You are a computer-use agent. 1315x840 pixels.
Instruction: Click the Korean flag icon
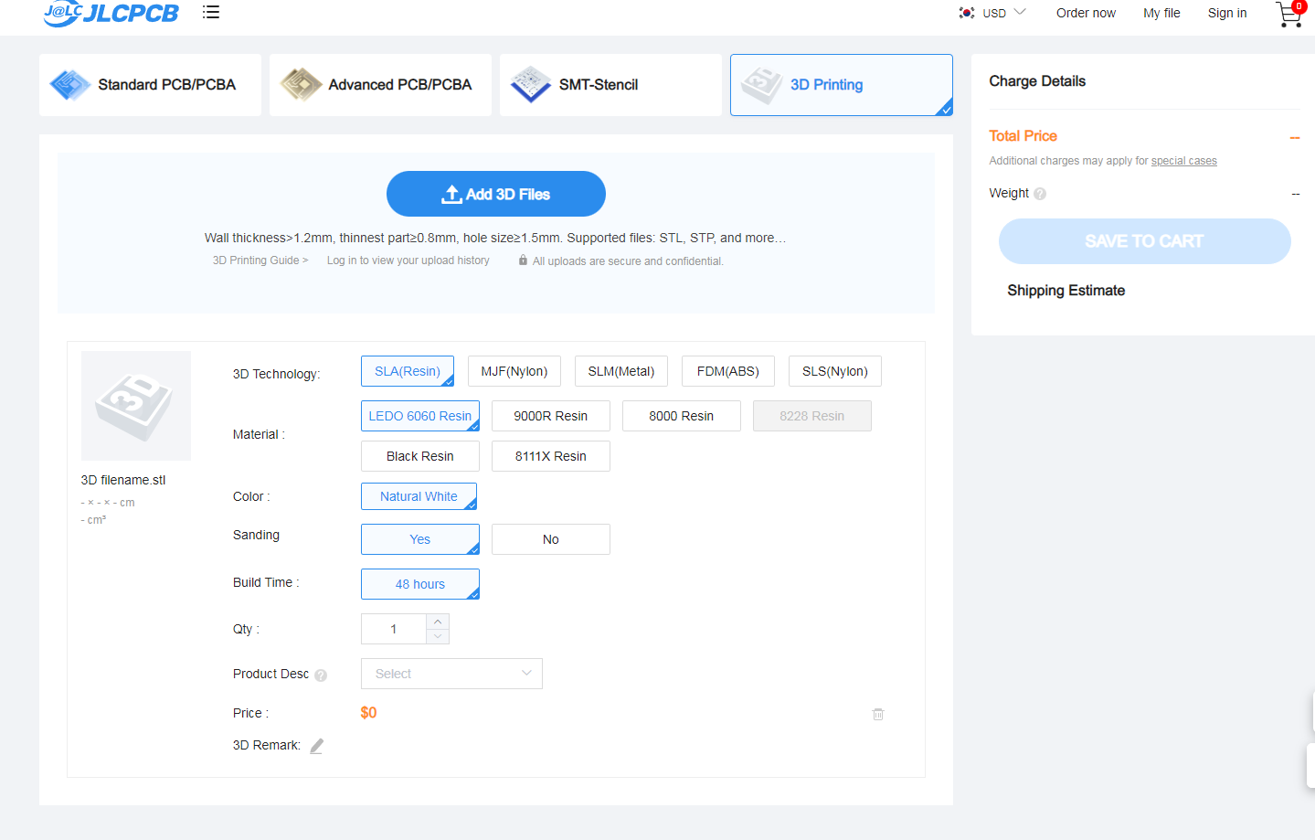coord(966,13)
